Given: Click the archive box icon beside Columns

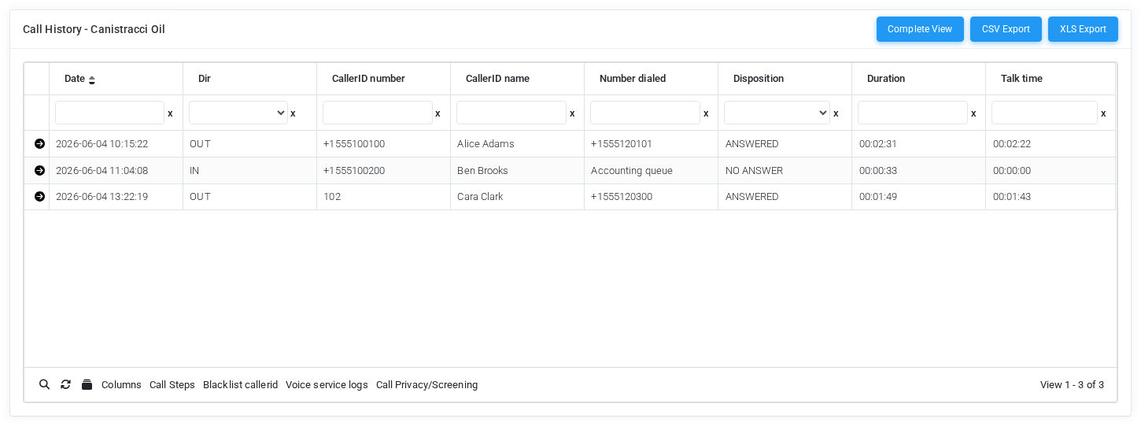Looking at the screenshot, I should click(87, 384).
